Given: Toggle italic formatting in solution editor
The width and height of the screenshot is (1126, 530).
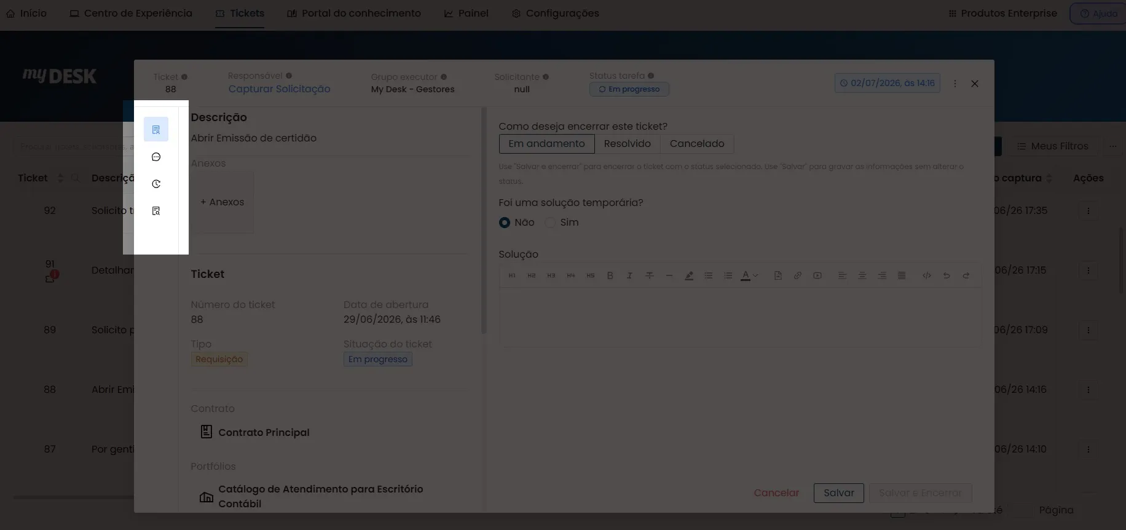Looking at the screenshot, I should click(x=629, y=275).
